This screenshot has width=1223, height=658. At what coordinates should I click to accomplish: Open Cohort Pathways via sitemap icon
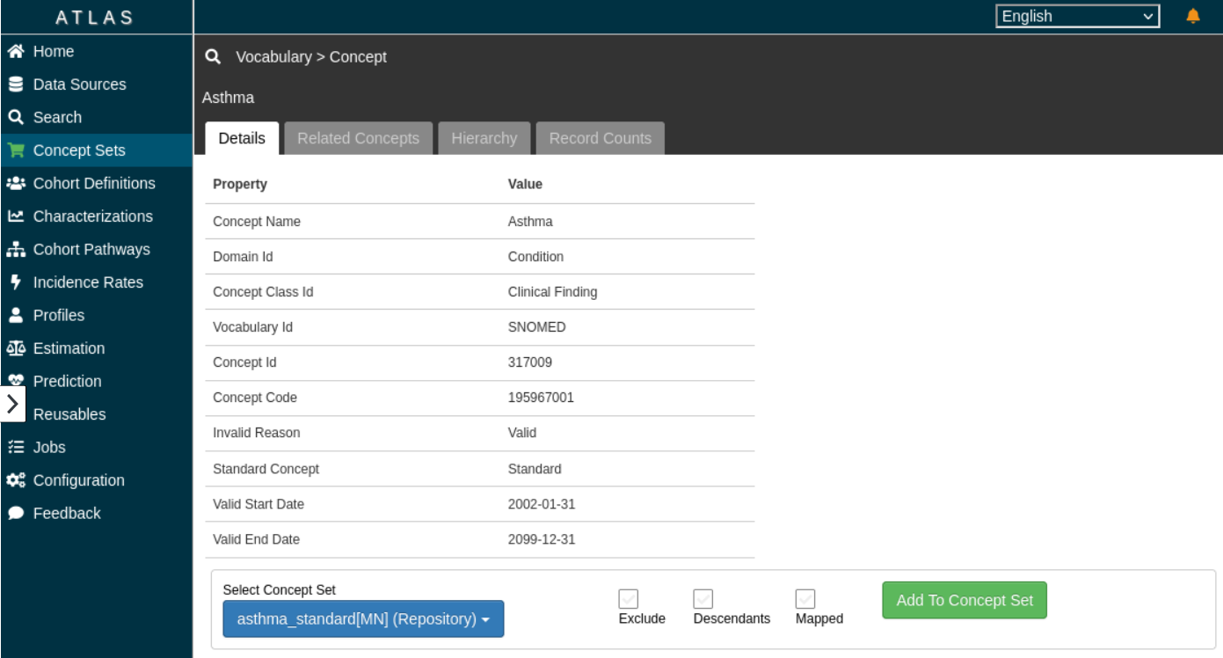[15, 250]
